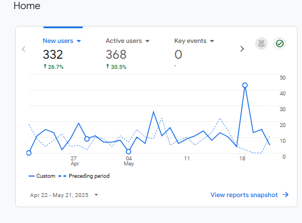
Task: Click the green checkmark data quality icon
Action: coord(279,43)
